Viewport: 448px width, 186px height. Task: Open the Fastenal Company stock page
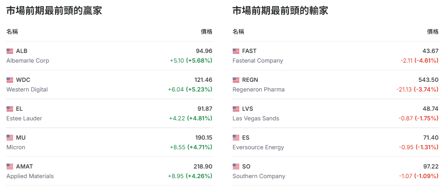(258, 61)
